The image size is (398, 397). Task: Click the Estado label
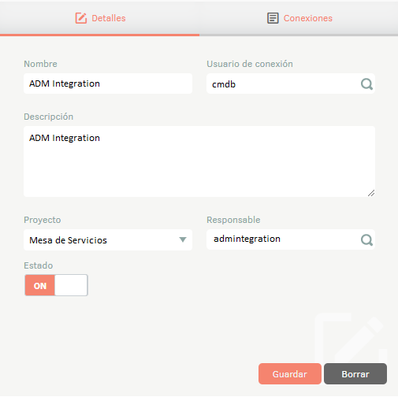coord(39,265)
